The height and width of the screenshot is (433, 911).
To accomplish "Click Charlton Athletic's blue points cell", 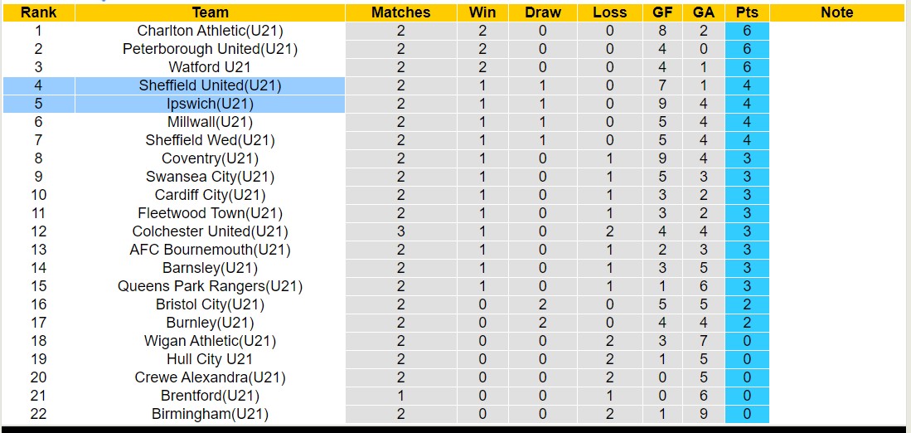I will [x=747, y=31].
